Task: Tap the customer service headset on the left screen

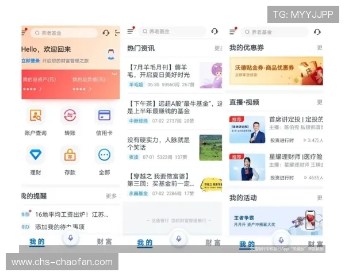Action: [x=106, y=33]
